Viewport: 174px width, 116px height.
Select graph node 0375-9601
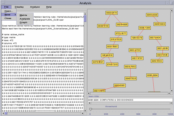[98, 62]
